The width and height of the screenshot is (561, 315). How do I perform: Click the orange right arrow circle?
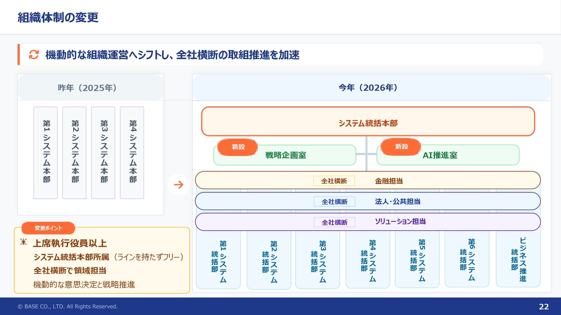pos(178,185)
